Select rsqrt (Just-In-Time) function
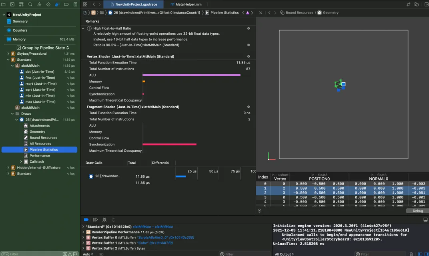 click(41, 84)
